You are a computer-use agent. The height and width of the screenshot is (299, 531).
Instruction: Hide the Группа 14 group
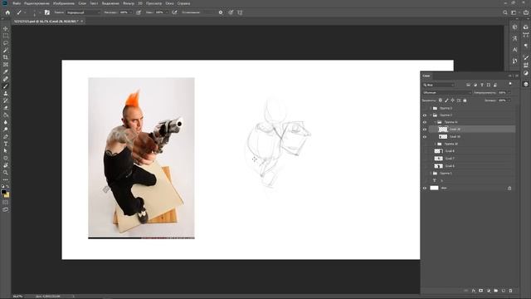point(425,122)
